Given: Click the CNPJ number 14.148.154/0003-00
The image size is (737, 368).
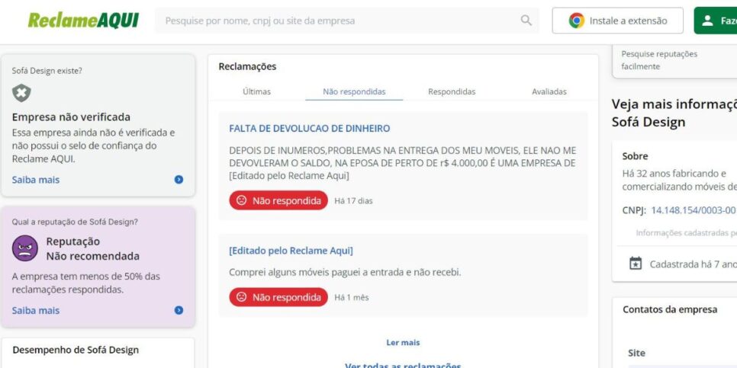Looking at the screenshot, I should [x=693, y=210].
